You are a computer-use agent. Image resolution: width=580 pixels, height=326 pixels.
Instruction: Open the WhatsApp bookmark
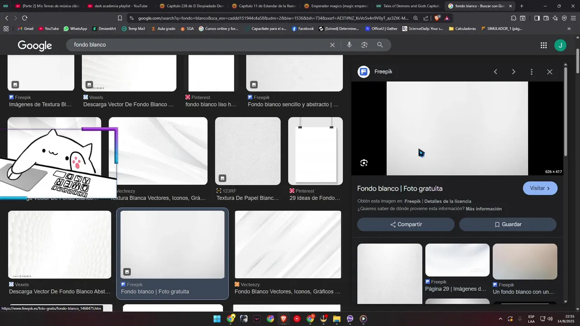click(x=75, y=29)
